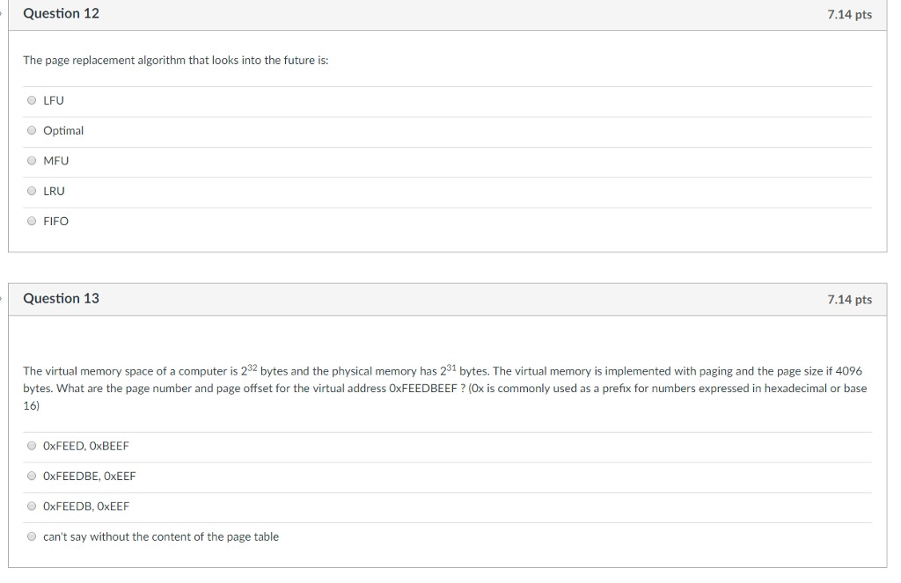Click the arrow marker beside Question 12

pos(2,12)
